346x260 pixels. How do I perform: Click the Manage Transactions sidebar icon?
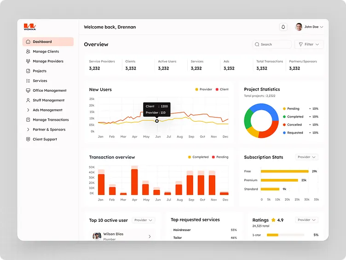coord(28,120)
